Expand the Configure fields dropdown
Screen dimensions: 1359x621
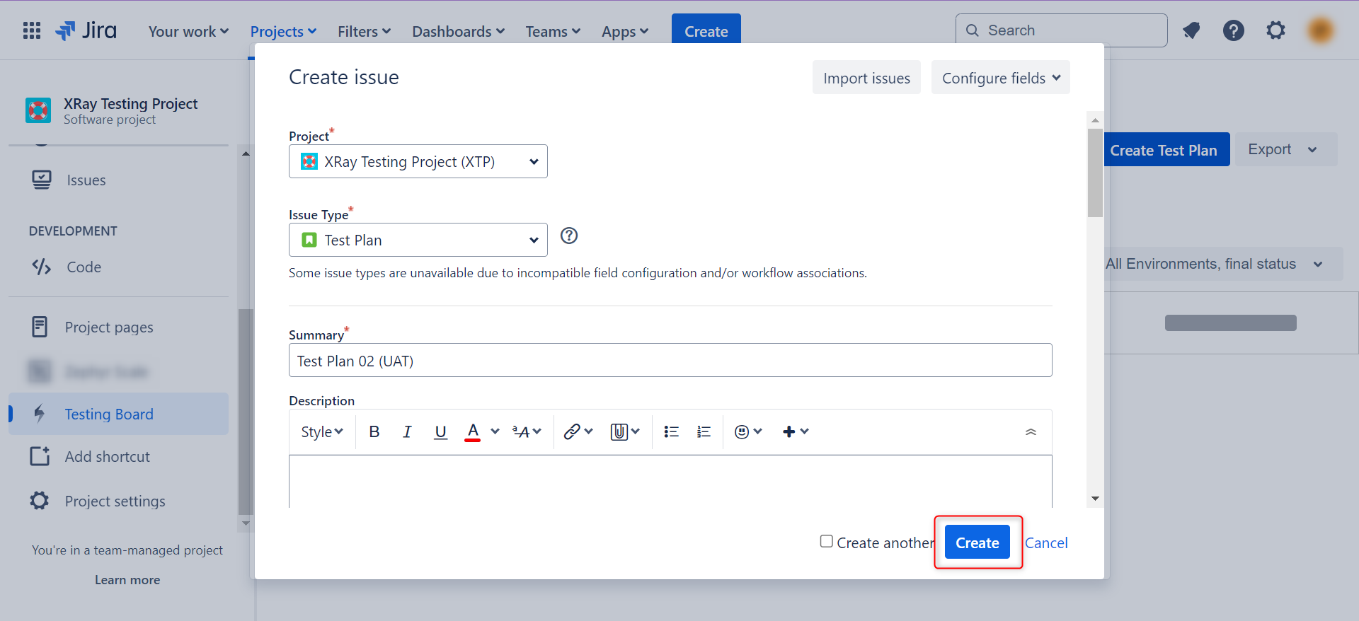pyautogui.click(x=1000, y=78)
